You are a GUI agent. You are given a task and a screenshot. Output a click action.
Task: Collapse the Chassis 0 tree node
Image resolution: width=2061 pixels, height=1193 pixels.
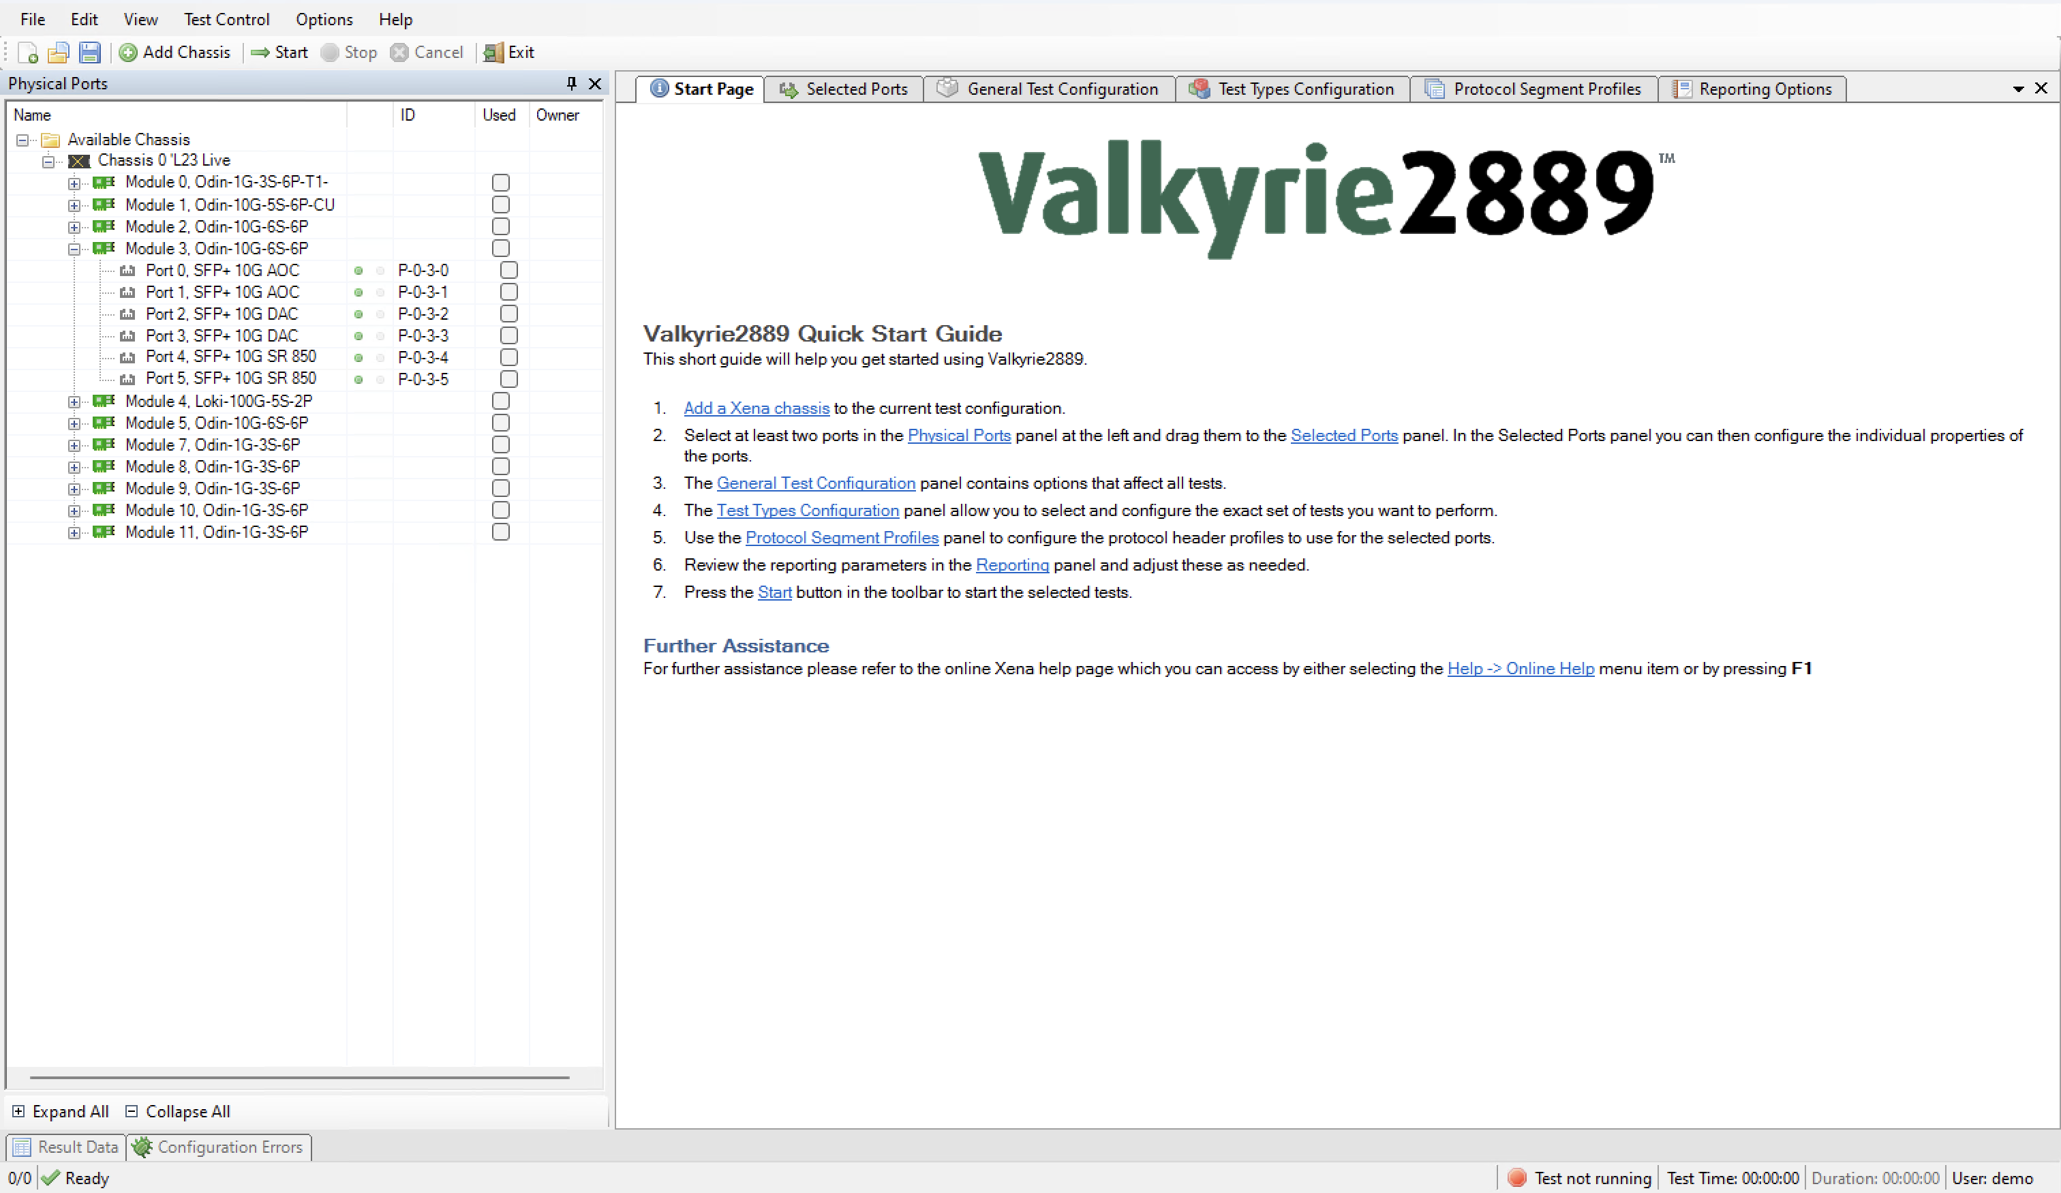(48, 161)
